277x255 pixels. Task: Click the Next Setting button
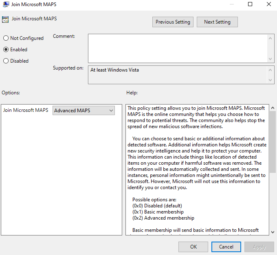[x=217, y=22]
